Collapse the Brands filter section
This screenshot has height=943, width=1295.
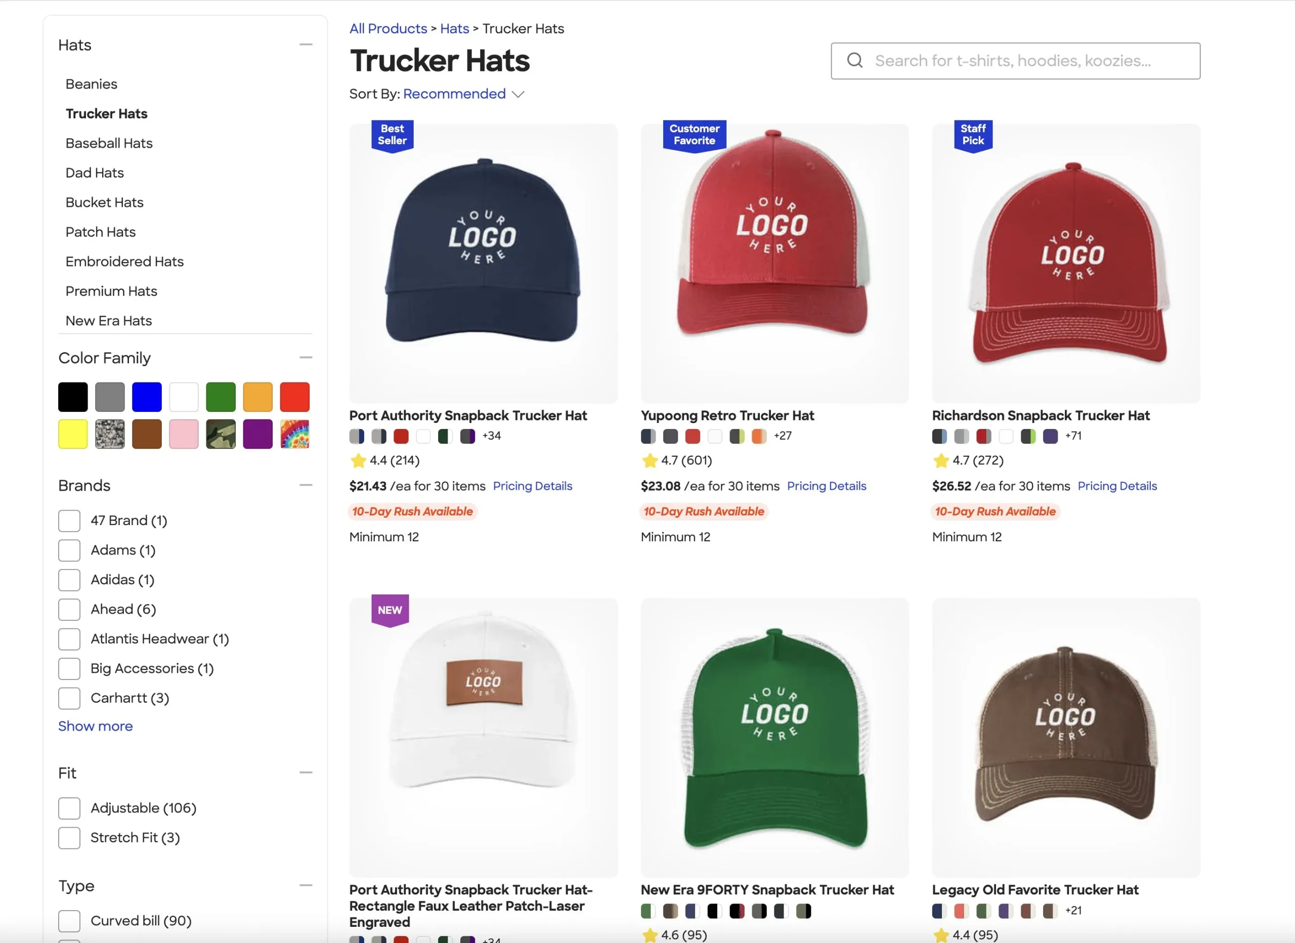[x=306, y=485]
